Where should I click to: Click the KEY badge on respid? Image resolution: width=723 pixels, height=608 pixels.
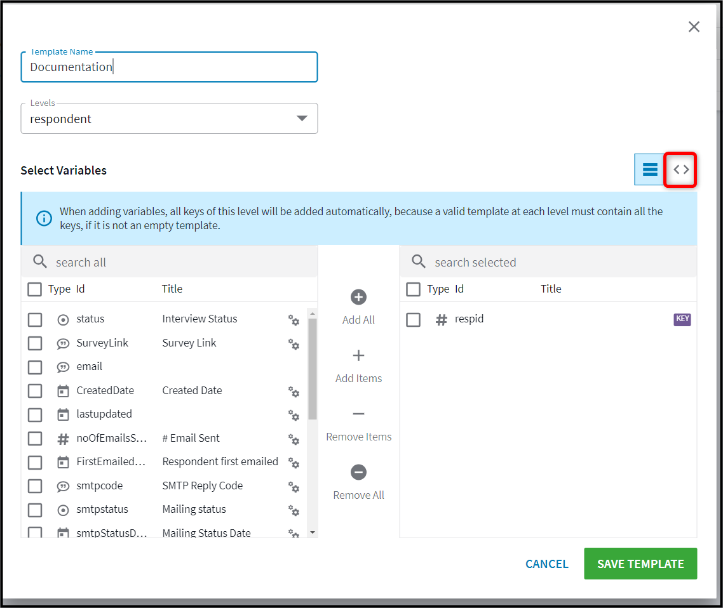tap(682, 319)
